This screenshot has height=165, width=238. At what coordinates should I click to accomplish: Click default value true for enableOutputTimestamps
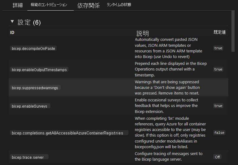click(x=218, y=69)
